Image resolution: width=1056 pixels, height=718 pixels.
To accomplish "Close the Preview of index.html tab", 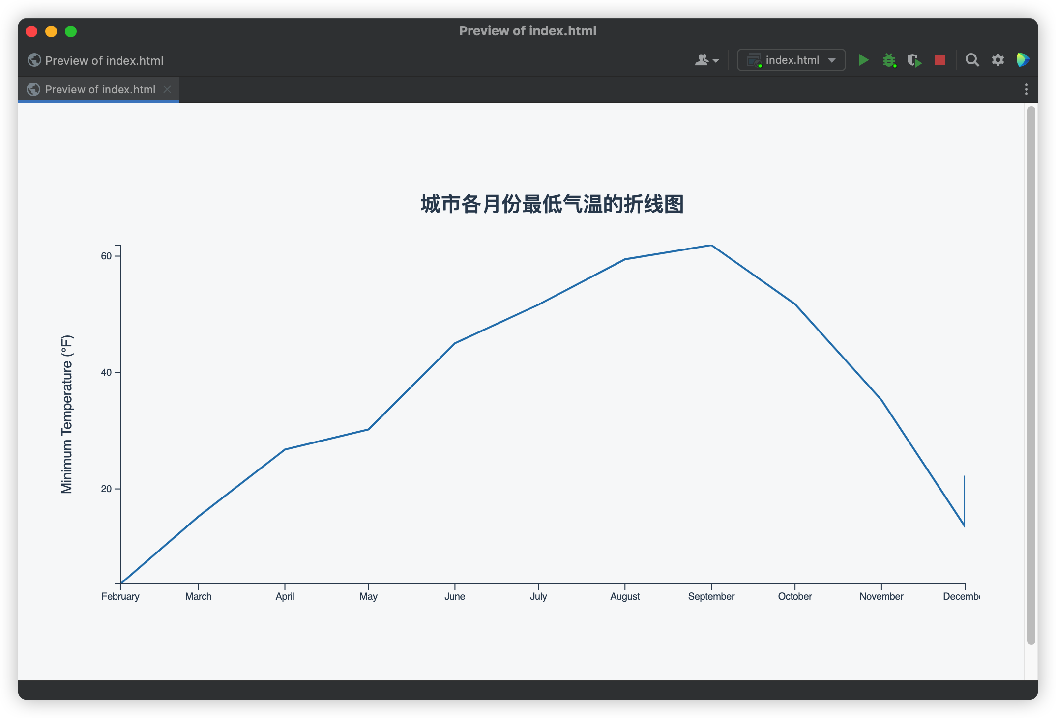I will [167, 89].
